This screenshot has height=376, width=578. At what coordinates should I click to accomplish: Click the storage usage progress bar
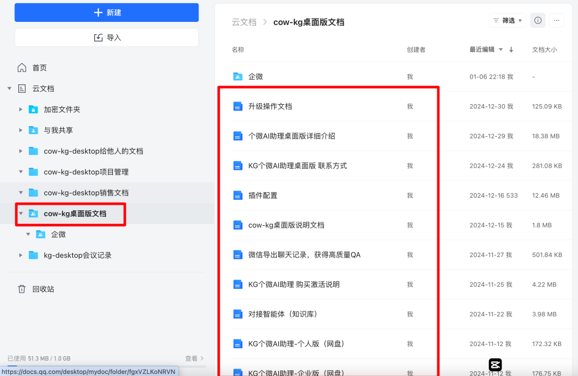point(107,366)
